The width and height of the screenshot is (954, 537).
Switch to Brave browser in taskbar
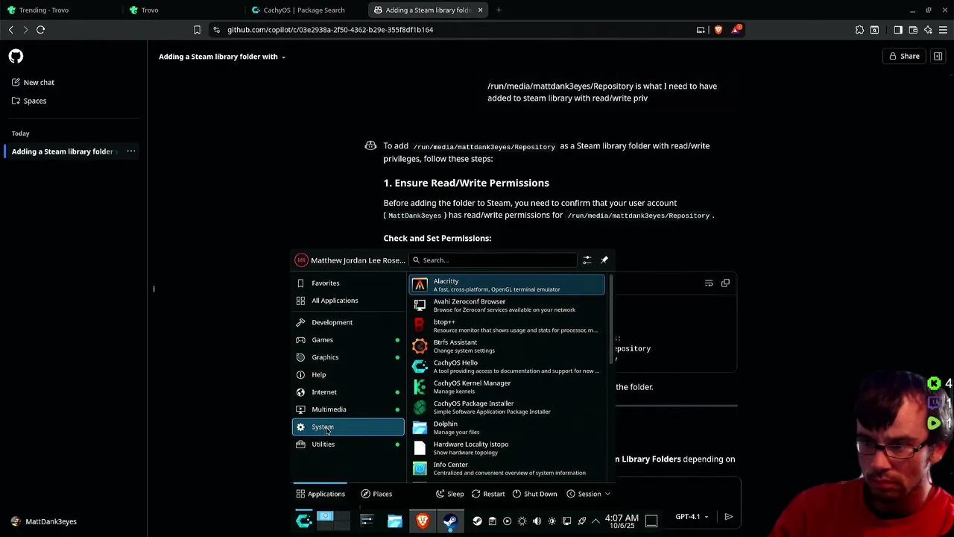tap(423, 521)
